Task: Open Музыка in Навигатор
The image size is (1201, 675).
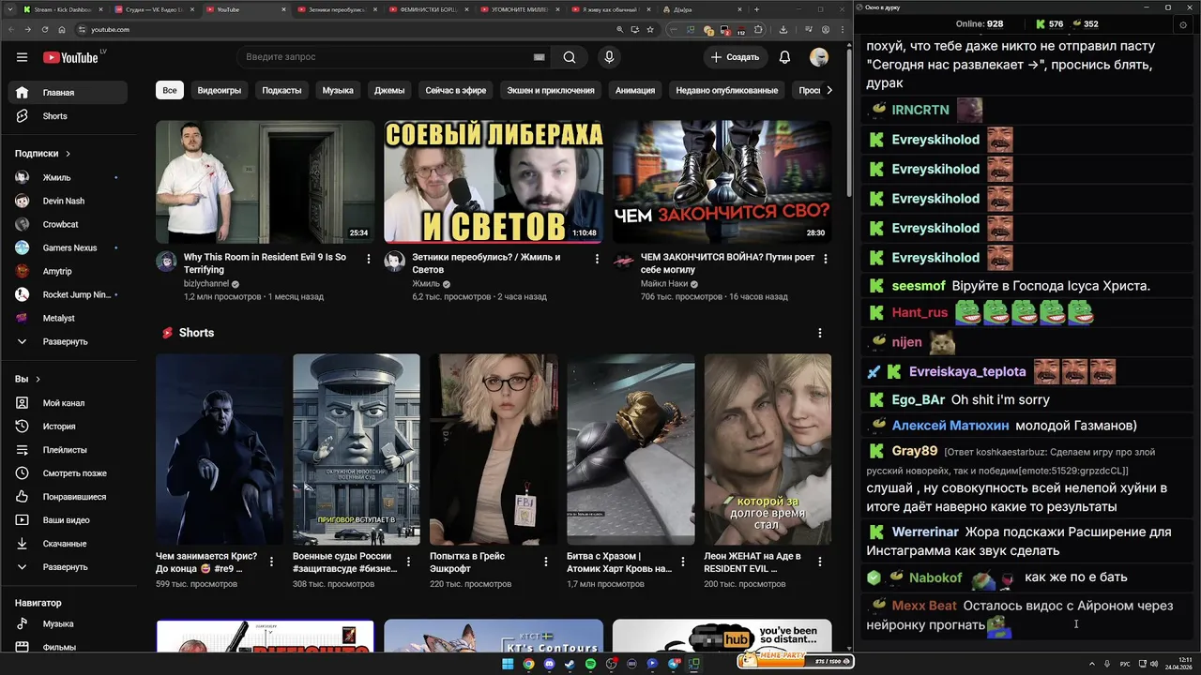Action: click(68, 623)
